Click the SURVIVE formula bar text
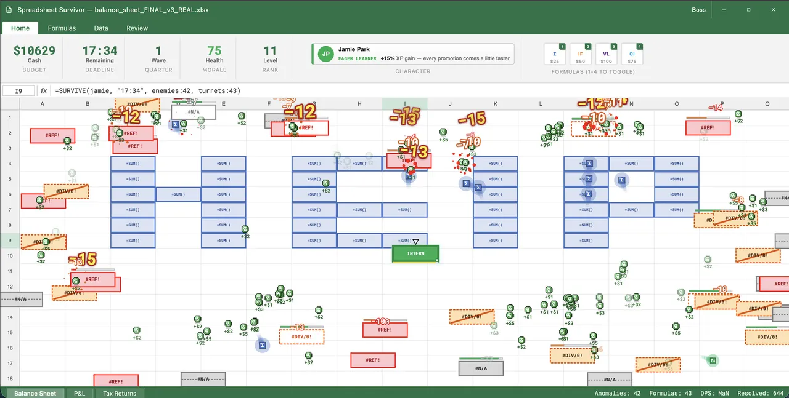The image size is (789, 398). tap(148, 90)
